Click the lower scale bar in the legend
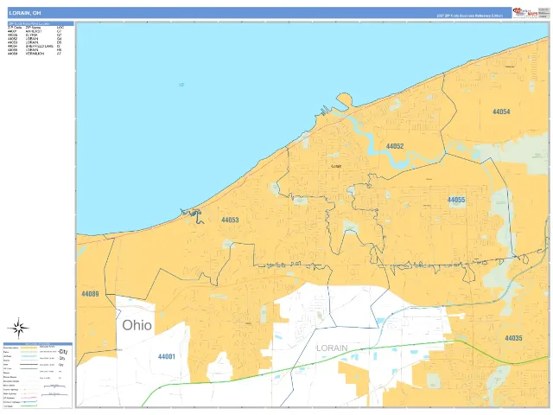The height and width of the screenshot is (415, 553). [54, 394]
